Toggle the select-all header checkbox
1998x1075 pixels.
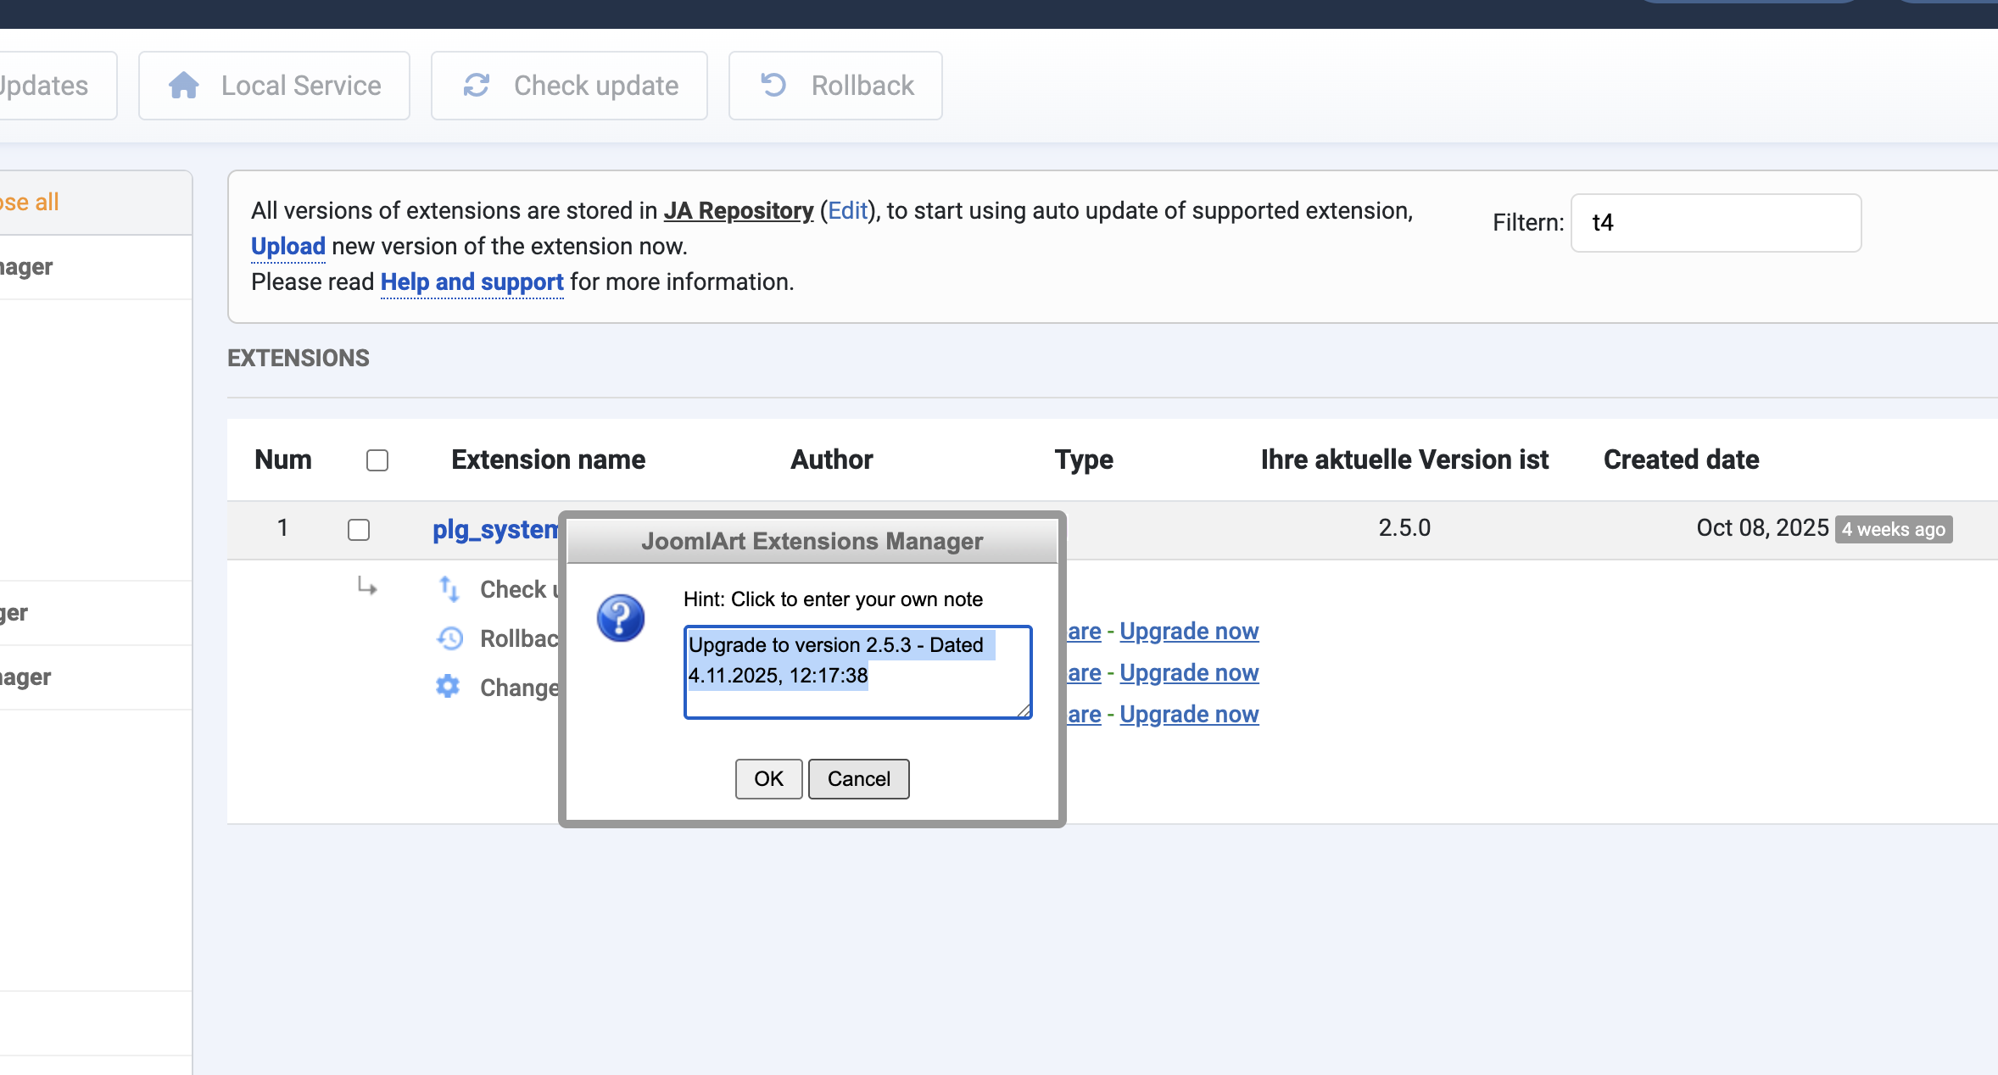click(377, 460)
